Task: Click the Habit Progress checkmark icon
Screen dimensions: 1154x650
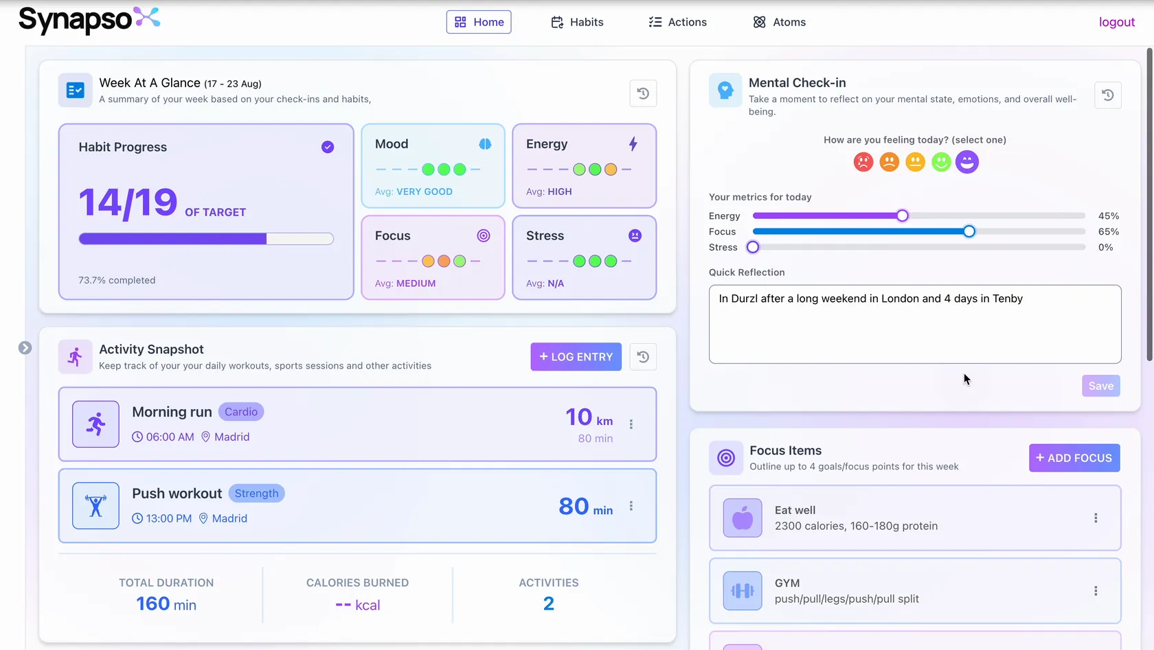Action: pos(328,147)
